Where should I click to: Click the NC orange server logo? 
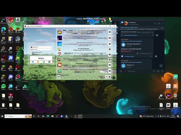(x=60, y=65)
